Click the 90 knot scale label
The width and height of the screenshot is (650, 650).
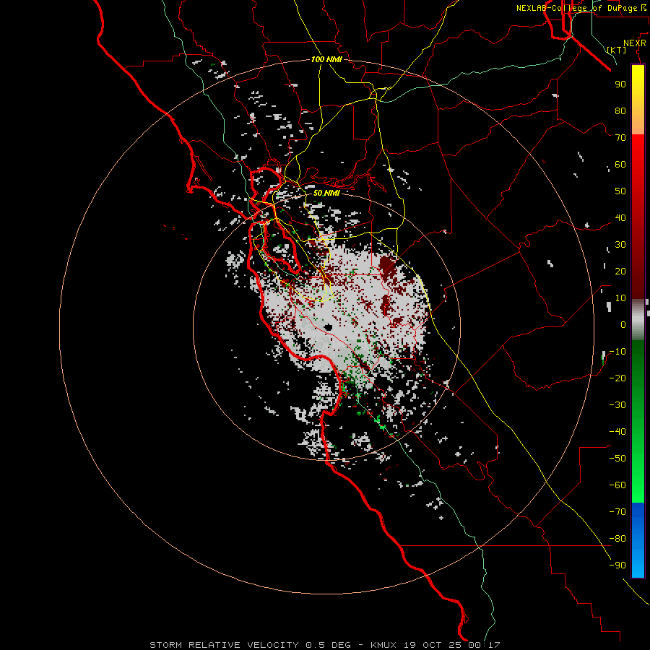click(x=620, y=84)
